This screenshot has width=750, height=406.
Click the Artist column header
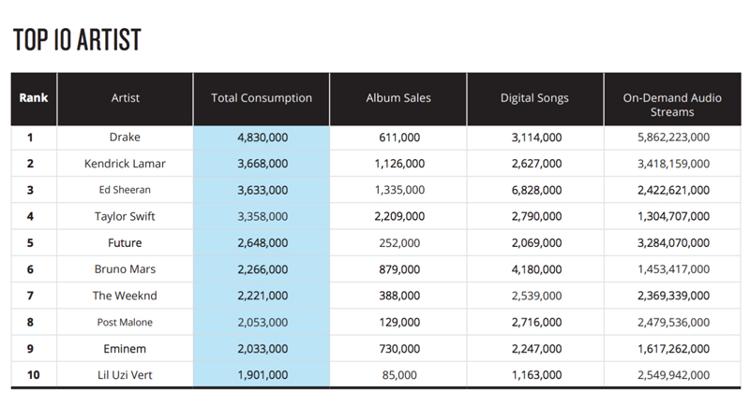[x=125, y=98]
